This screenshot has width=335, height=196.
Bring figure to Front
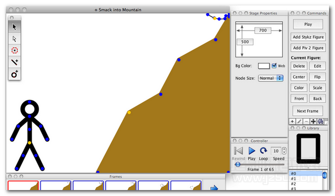(x=299, y=98)
